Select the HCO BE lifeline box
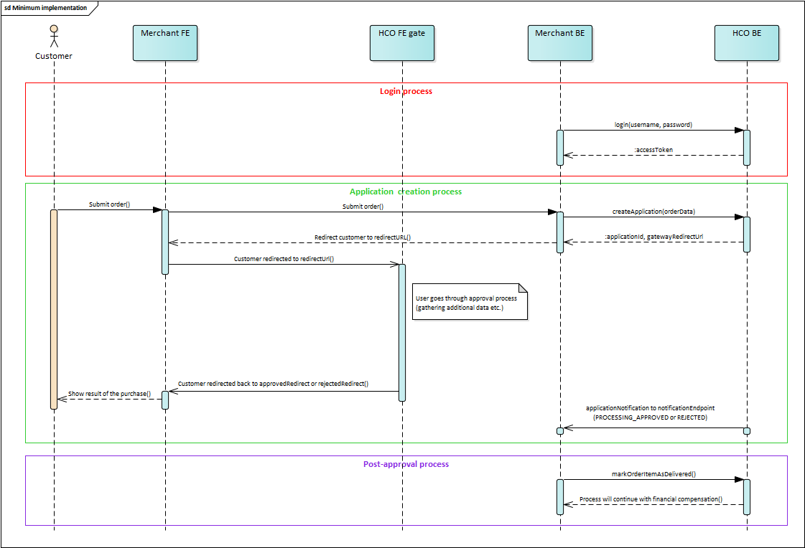Image resolution: width=805 pixels, height=548 pixels. coord(747,43)
